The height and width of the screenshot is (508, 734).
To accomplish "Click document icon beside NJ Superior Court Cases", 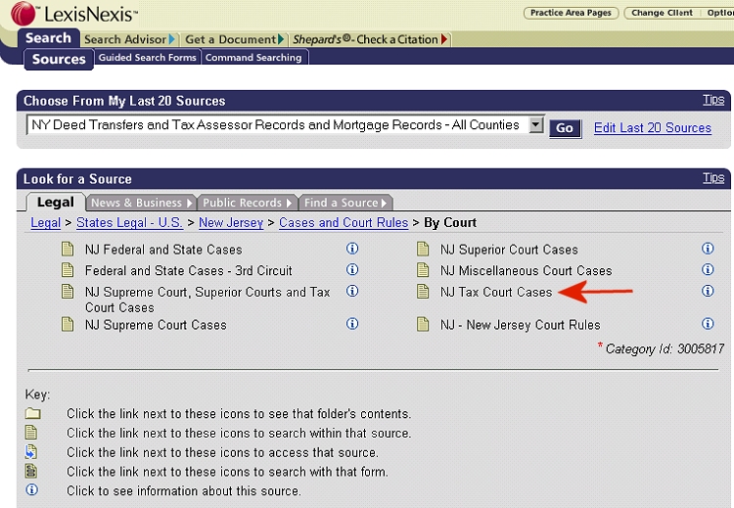I will coord(423,249).
